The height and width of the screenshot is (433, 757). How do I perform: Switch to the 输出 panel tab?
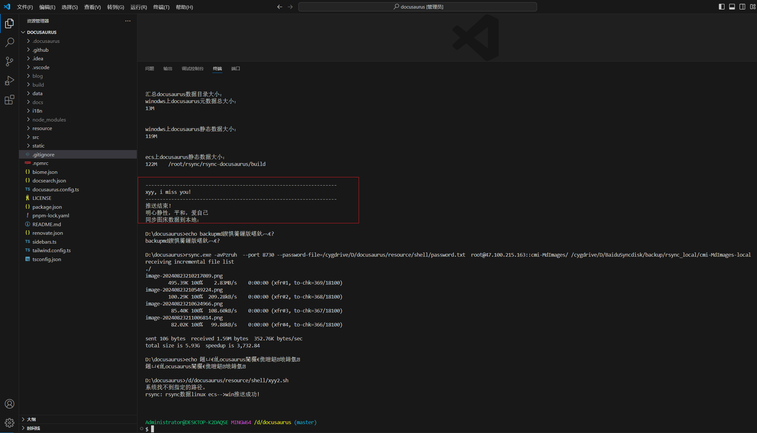pyautogui.click(x=168, y=69)
